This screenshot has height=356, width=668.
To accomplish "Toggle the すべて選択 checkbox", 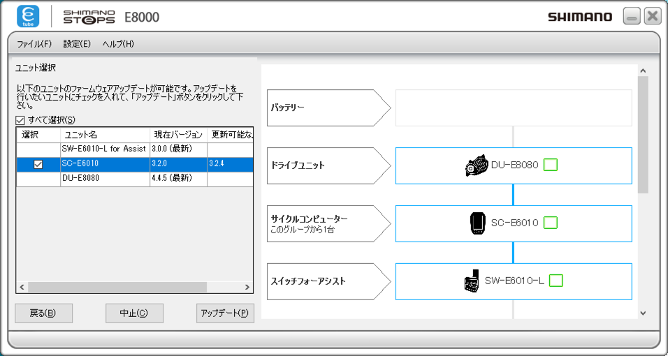I will [20, 120].
